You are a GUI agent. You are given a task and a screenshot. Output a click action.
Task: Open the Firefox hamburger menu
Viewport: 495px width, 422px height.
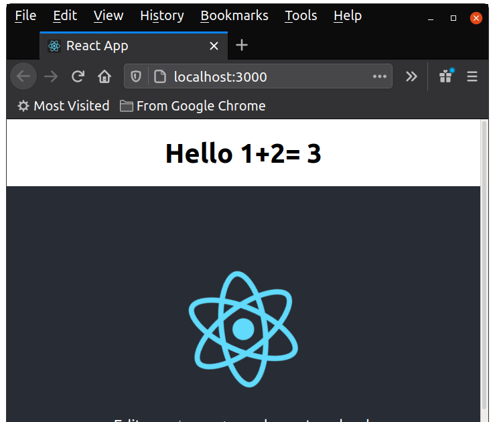pyautogui.click(x=472, y=76)
